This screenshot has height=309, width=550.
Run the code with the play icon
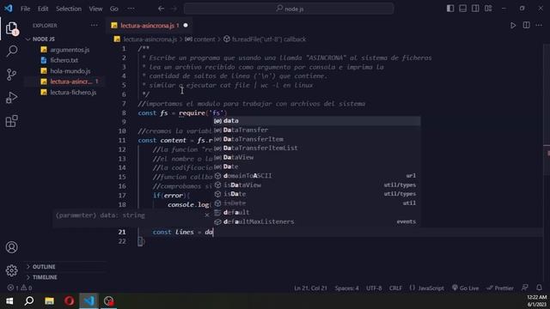coord(513,26)
